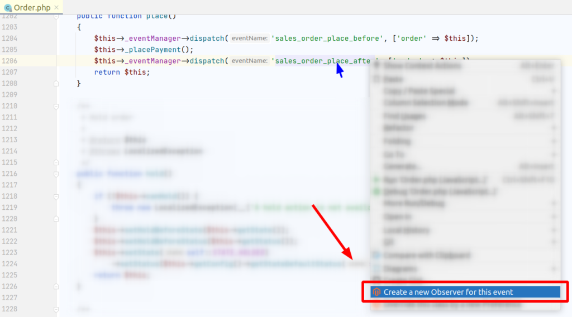Viewport: 572px width, 317px height.
Task: Click the PHP class icon on Order.php tab
Action: pos(8,7)
